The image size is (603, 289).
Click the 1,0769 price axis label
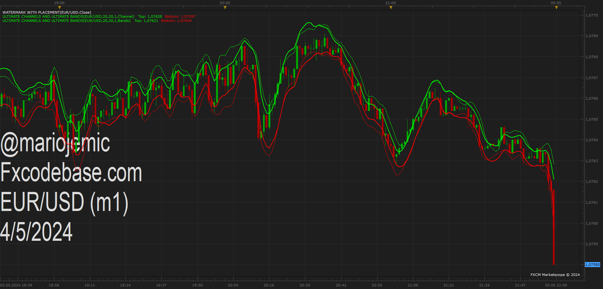point(592,36)
